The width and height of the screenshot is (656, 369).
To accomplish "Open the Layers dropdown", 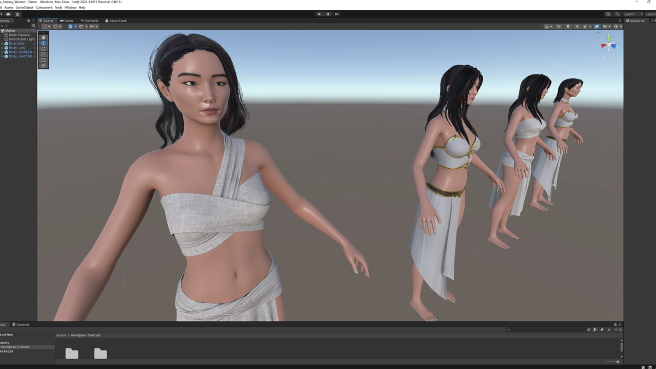I will [633, 14].
